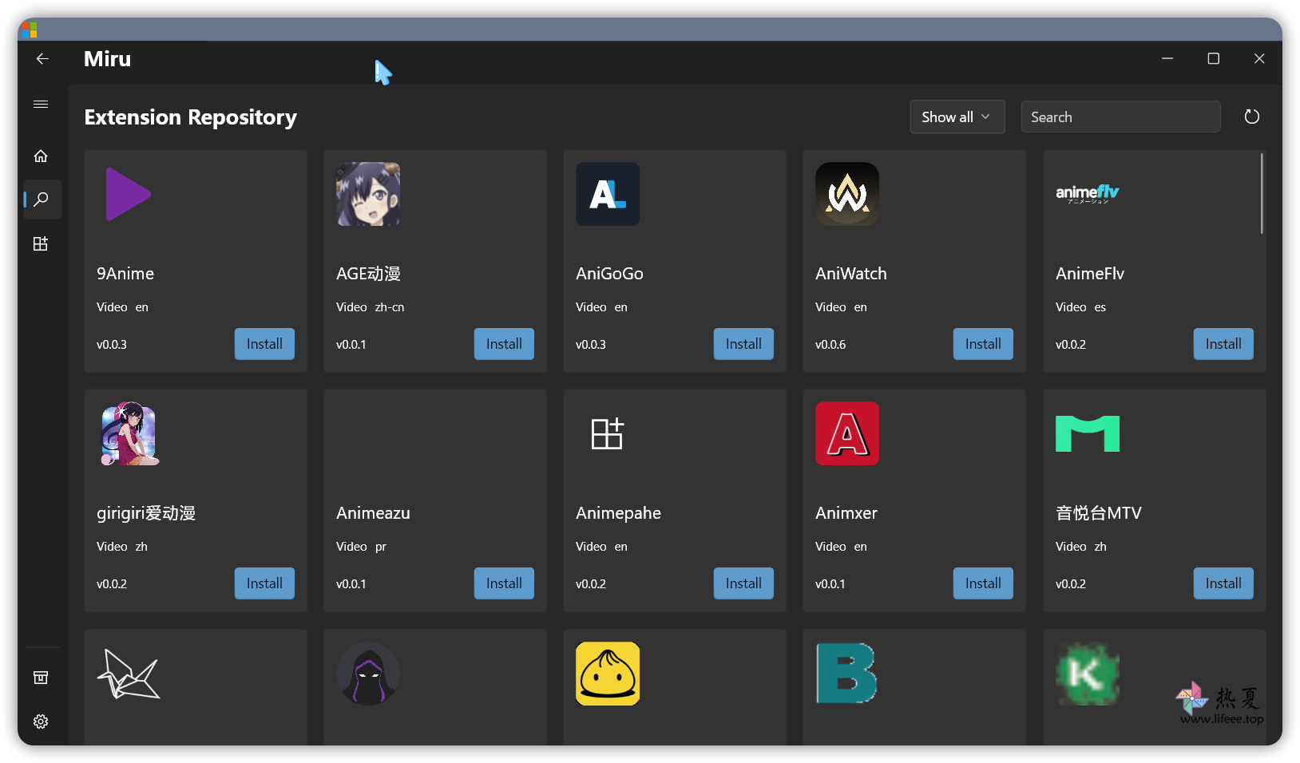Open the Home page in sidebar
This screenshot has height=763, width=1300.
41,156
